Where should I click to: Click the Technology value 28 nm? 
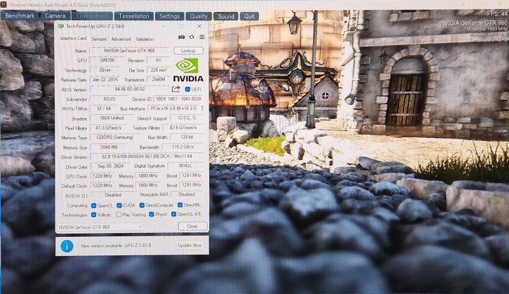(x=105, y=70)
